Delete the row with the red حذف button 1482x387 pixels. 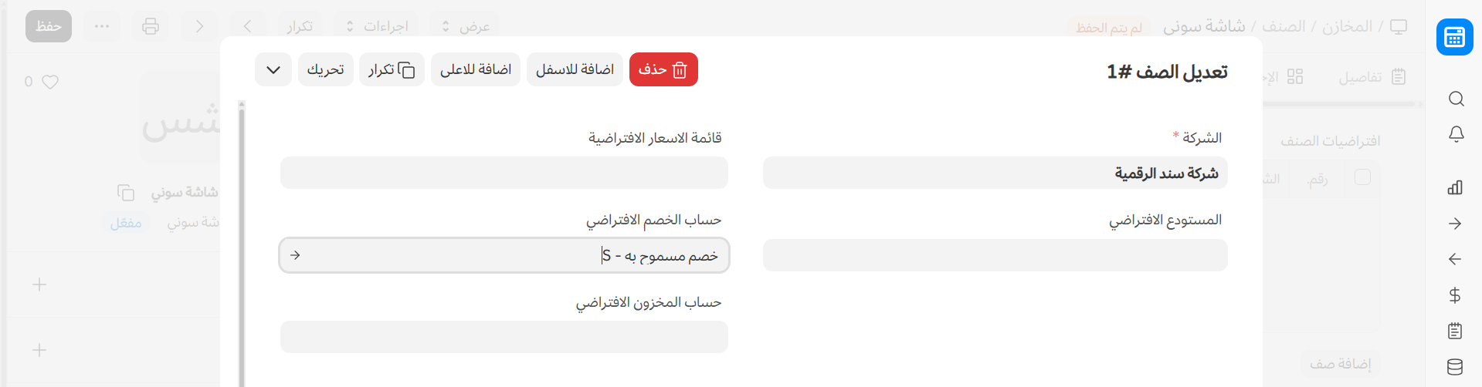coord(663,69)
